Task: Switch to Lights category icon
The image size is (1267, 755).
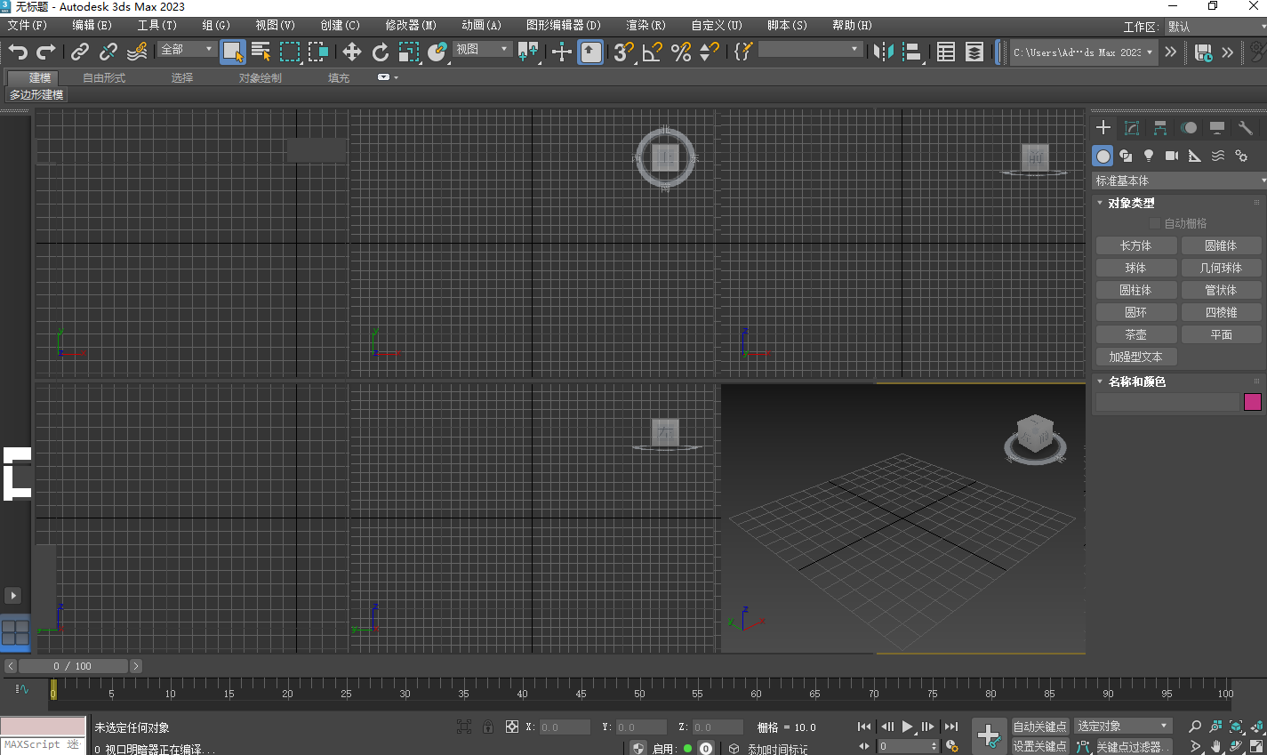Action: pyautogui.click(x=1149, y=156)
